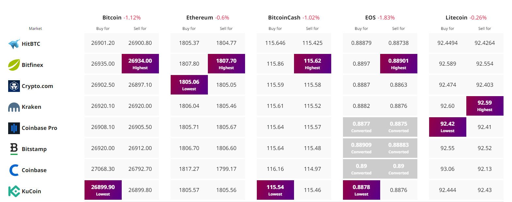Click the grey 0.89 Converted EOS cell
Viewport: 512px width, 202px height.
click(x=361, y=169)
